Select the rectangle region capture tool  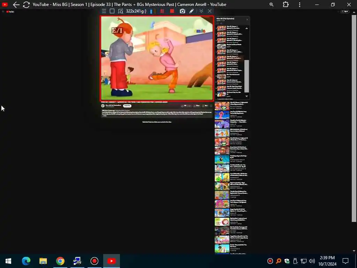coord(112,11)
